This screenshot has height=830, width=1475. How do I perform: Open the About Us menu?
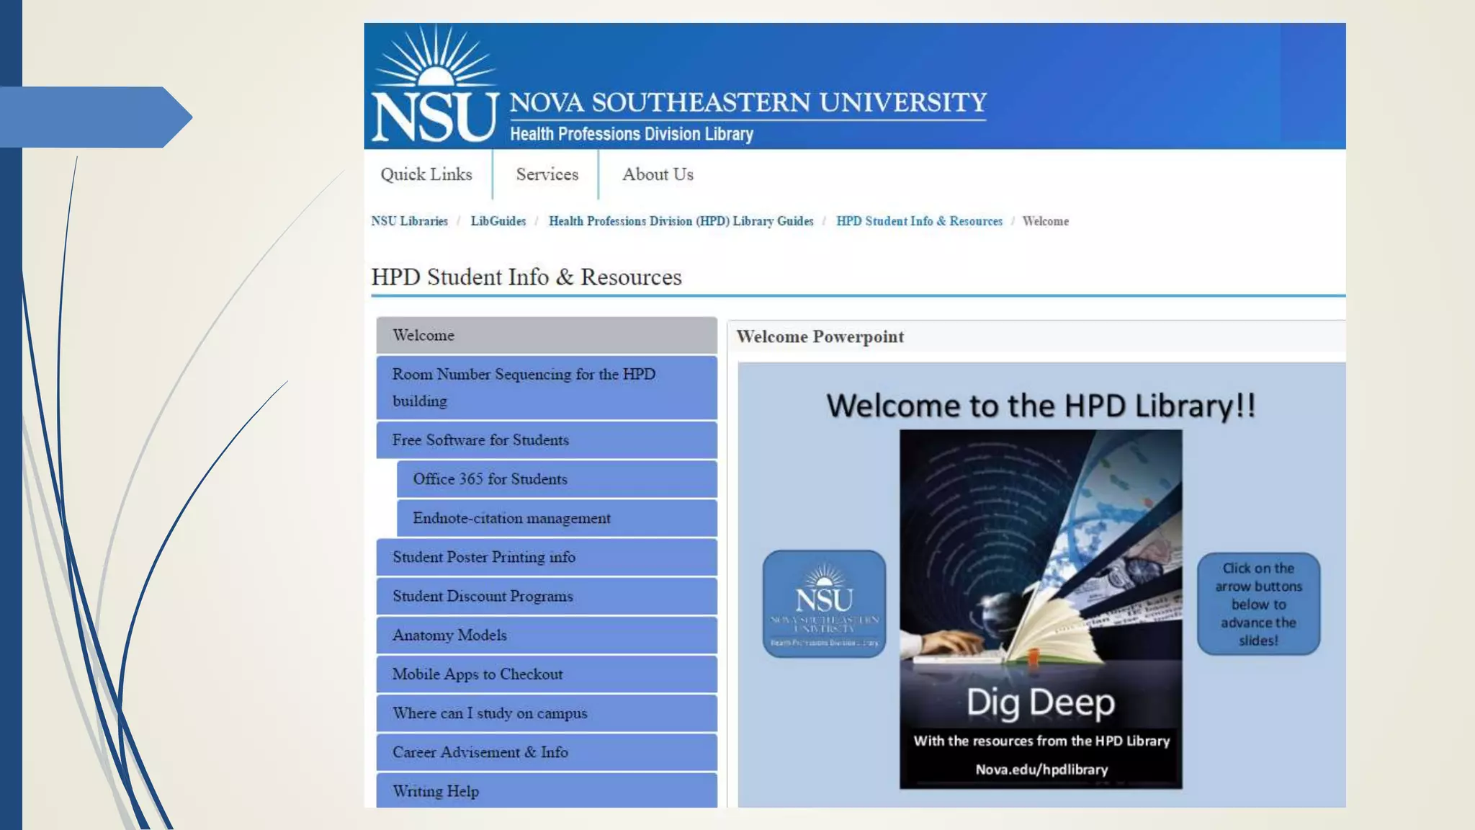[658, 174]
